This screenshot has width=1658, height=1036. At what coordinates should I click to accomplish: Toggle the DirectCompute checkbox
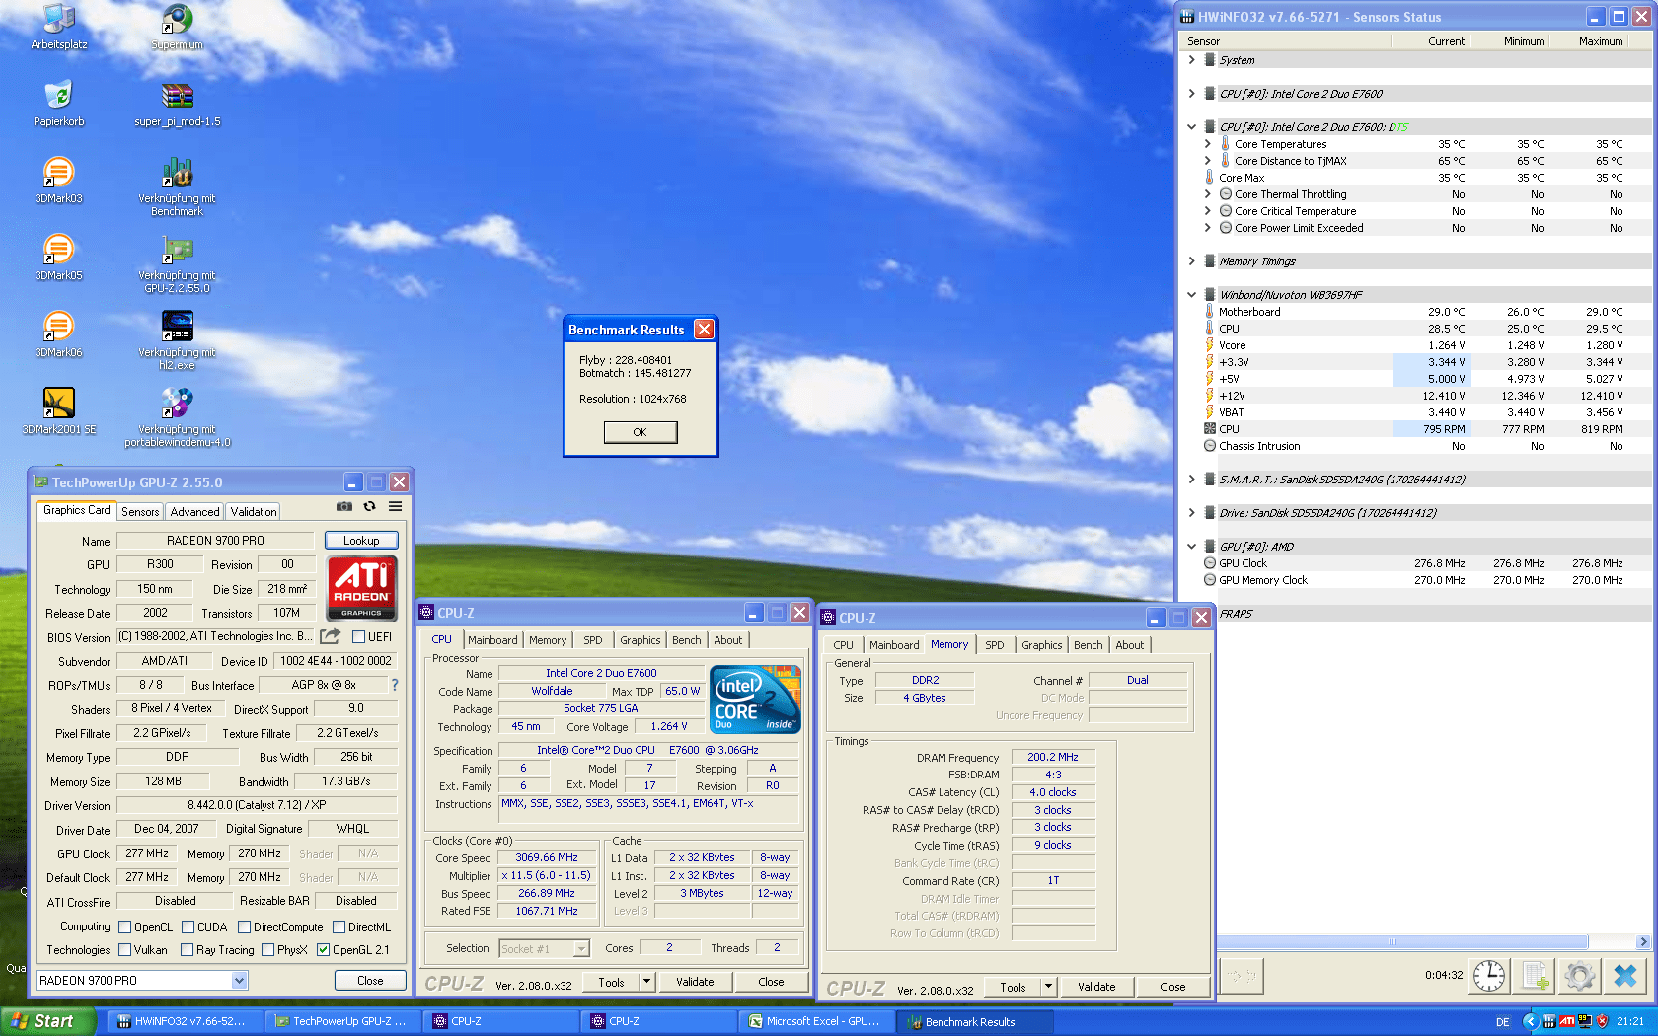point(244,927)
